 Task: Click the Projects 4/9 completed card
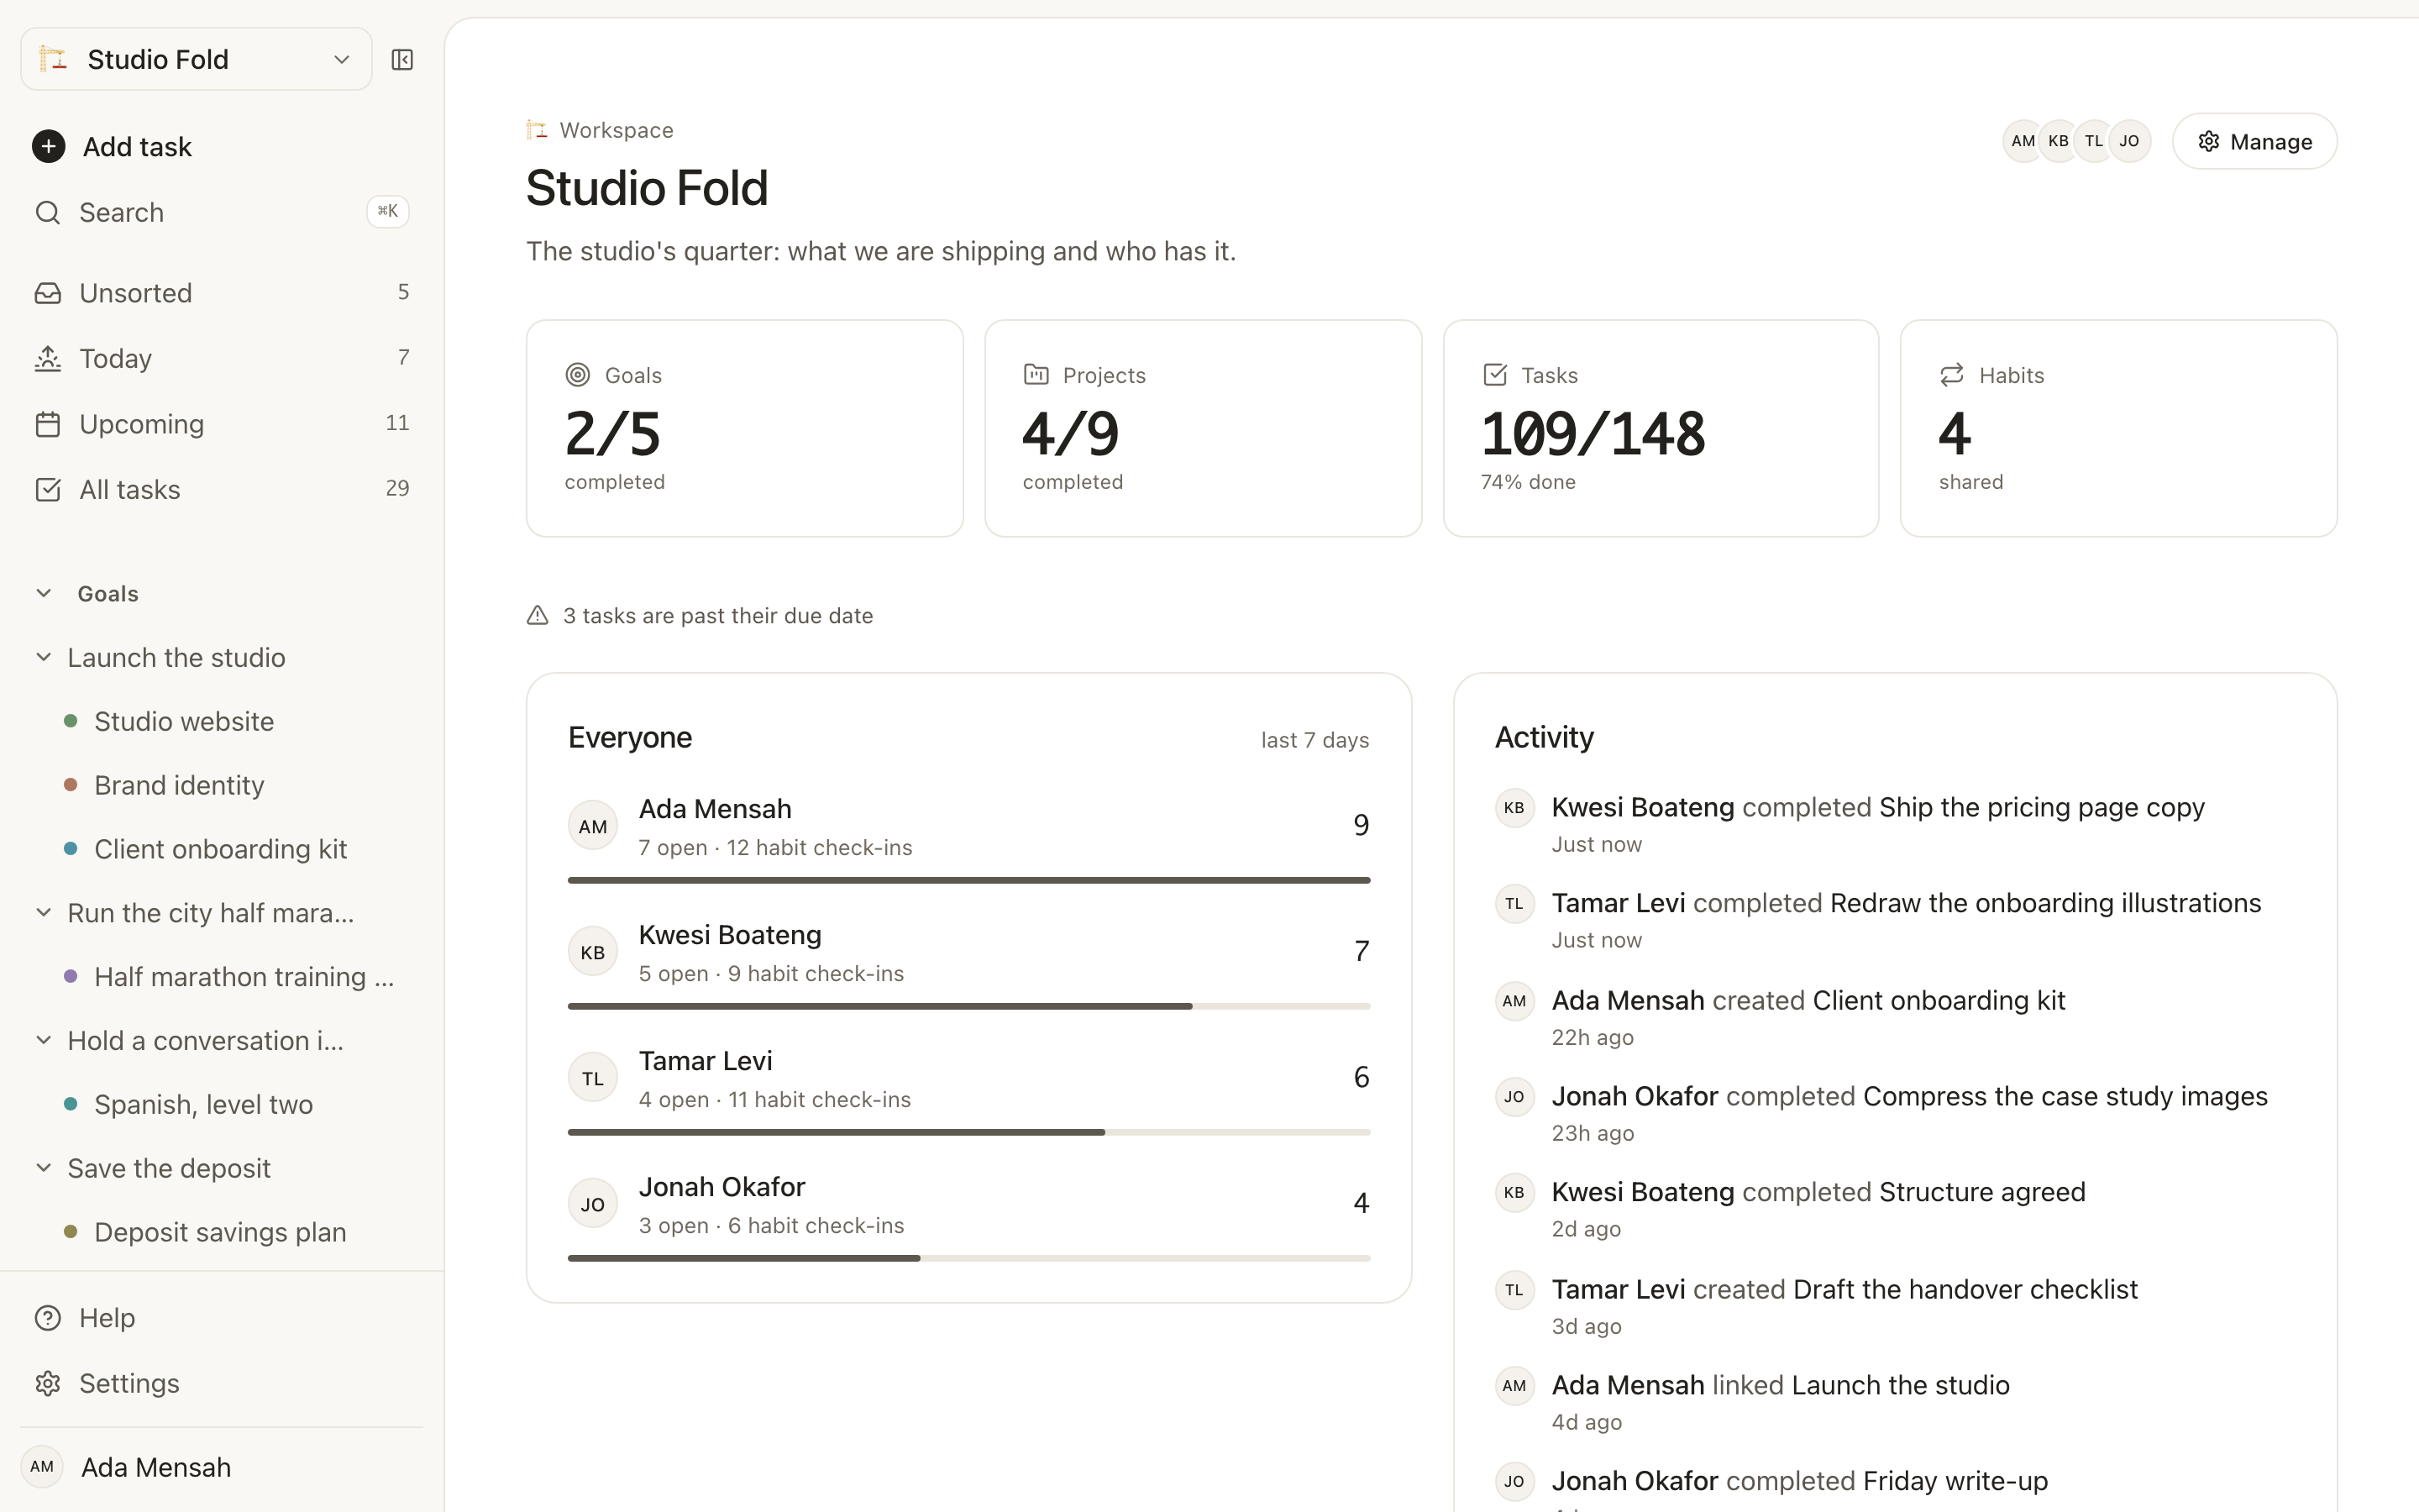(1203, 428)
